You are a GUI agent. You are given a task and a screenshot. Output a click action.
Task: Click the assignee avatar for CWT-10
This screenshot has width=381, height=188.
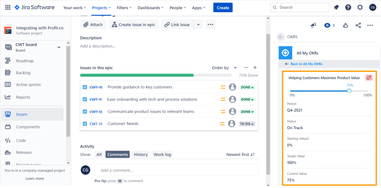(x=233, y=87)
